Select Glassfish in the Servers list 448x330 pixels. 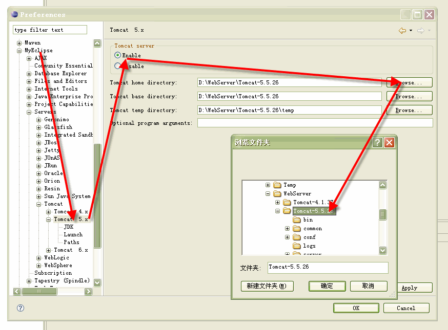[58, 127]
